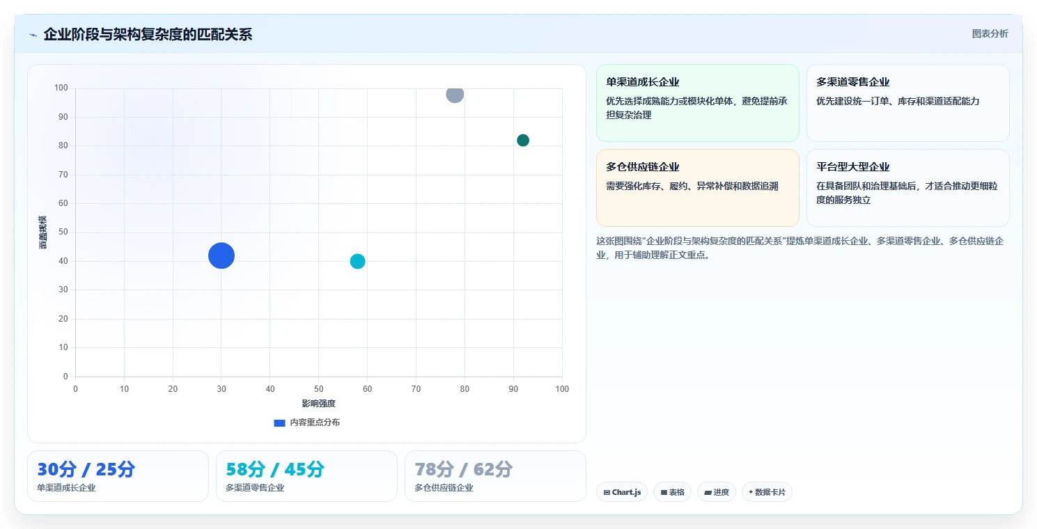This screenshot has width=1037, height=529.
Task: Select the cyan bubble in chart
Action: pos(357,261)
